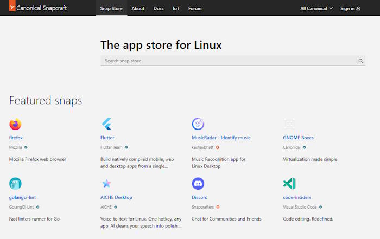Open the firefox snap link
The height and width of the screenshot is (239, 380).
[x=16, y=138]
